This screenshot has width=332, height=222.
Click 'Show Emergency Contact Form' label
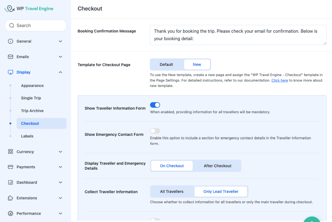pyautogui.click(x=114, y=135)
